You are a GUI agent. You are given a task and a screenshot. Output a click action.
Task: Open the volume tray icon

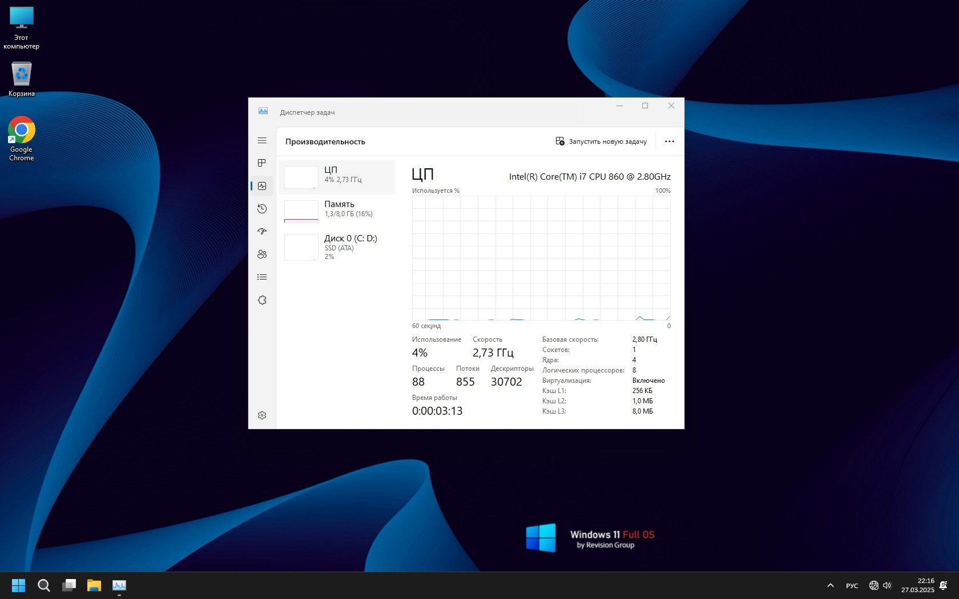click(887, 585)
